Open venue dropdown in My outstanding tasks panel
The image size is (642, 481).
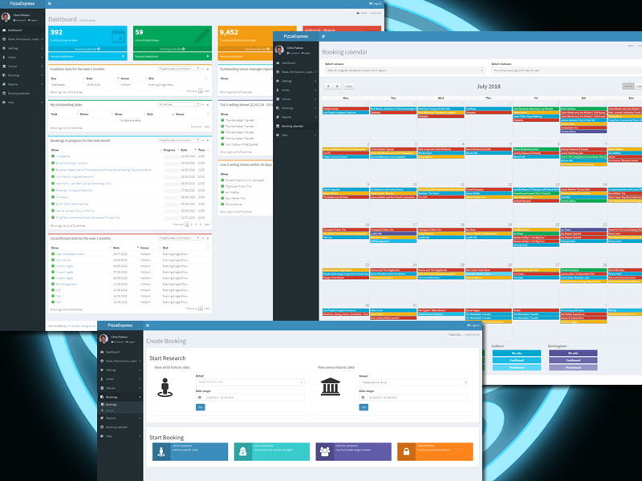click(x=179, y=105)
